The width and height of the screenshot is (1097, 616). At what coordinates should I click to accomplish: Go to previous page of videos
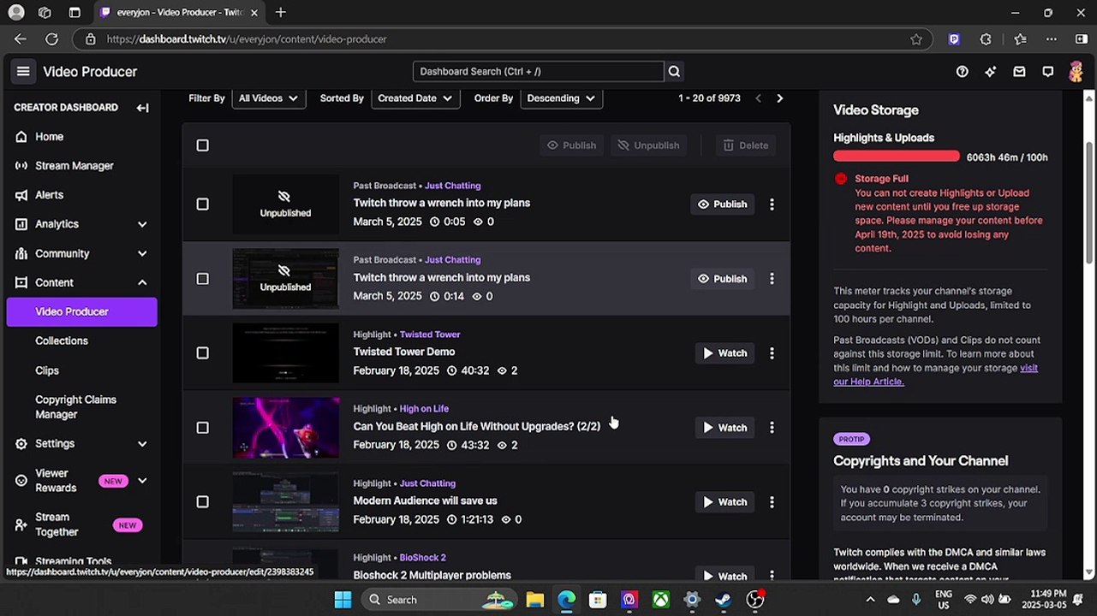(758, 98)
